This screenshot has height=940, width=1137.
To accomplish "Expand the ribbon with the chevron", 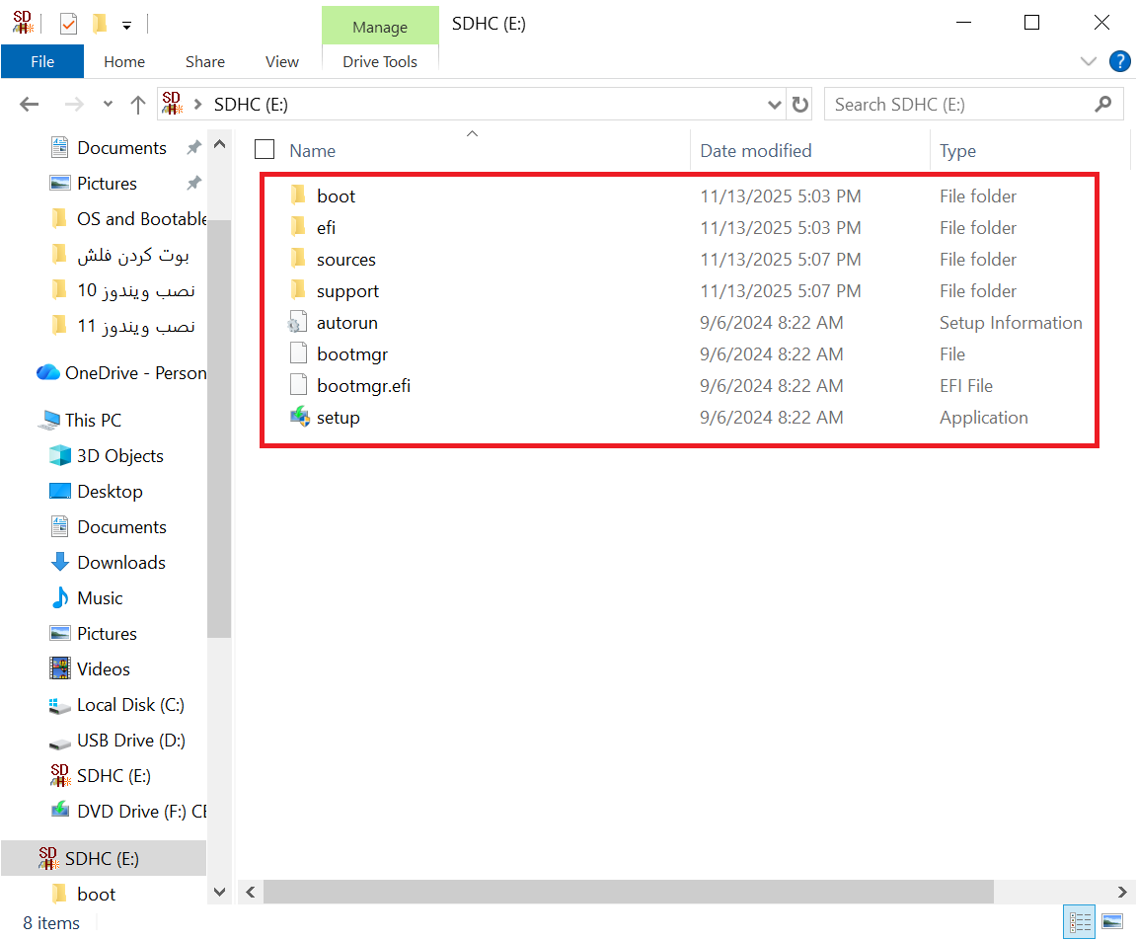I will tap(1089, 61).
